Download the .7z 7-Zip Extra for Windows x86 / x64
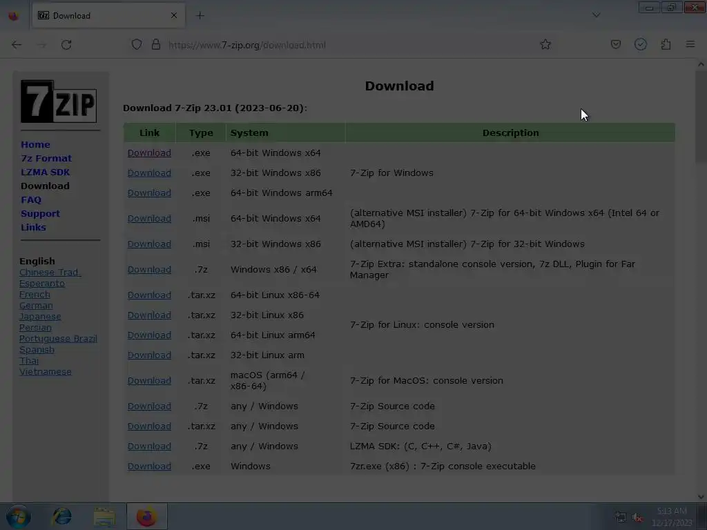The width and height of the screenshot is (707, 530). click(x=149, y=270)
